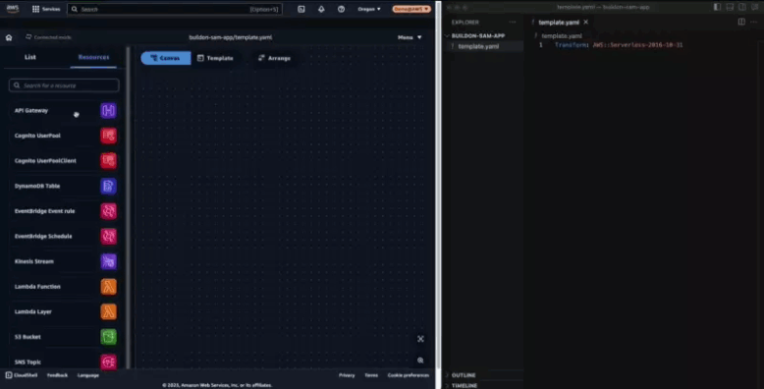This screenshot has width=764, height=389.
Task: Click the Kinesis Stream icon
Action: click(108, 261)
